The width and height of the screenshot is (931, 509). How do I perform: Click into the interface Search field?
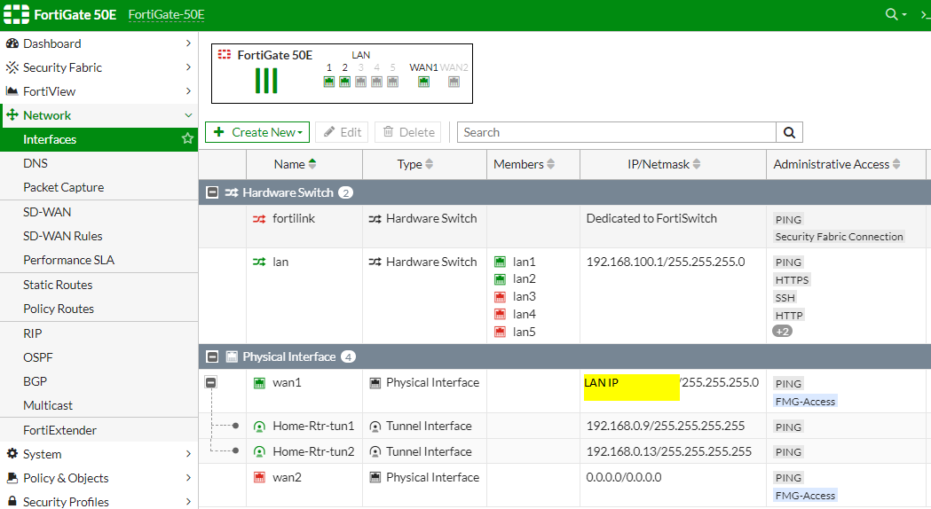[x=617, y=132]
